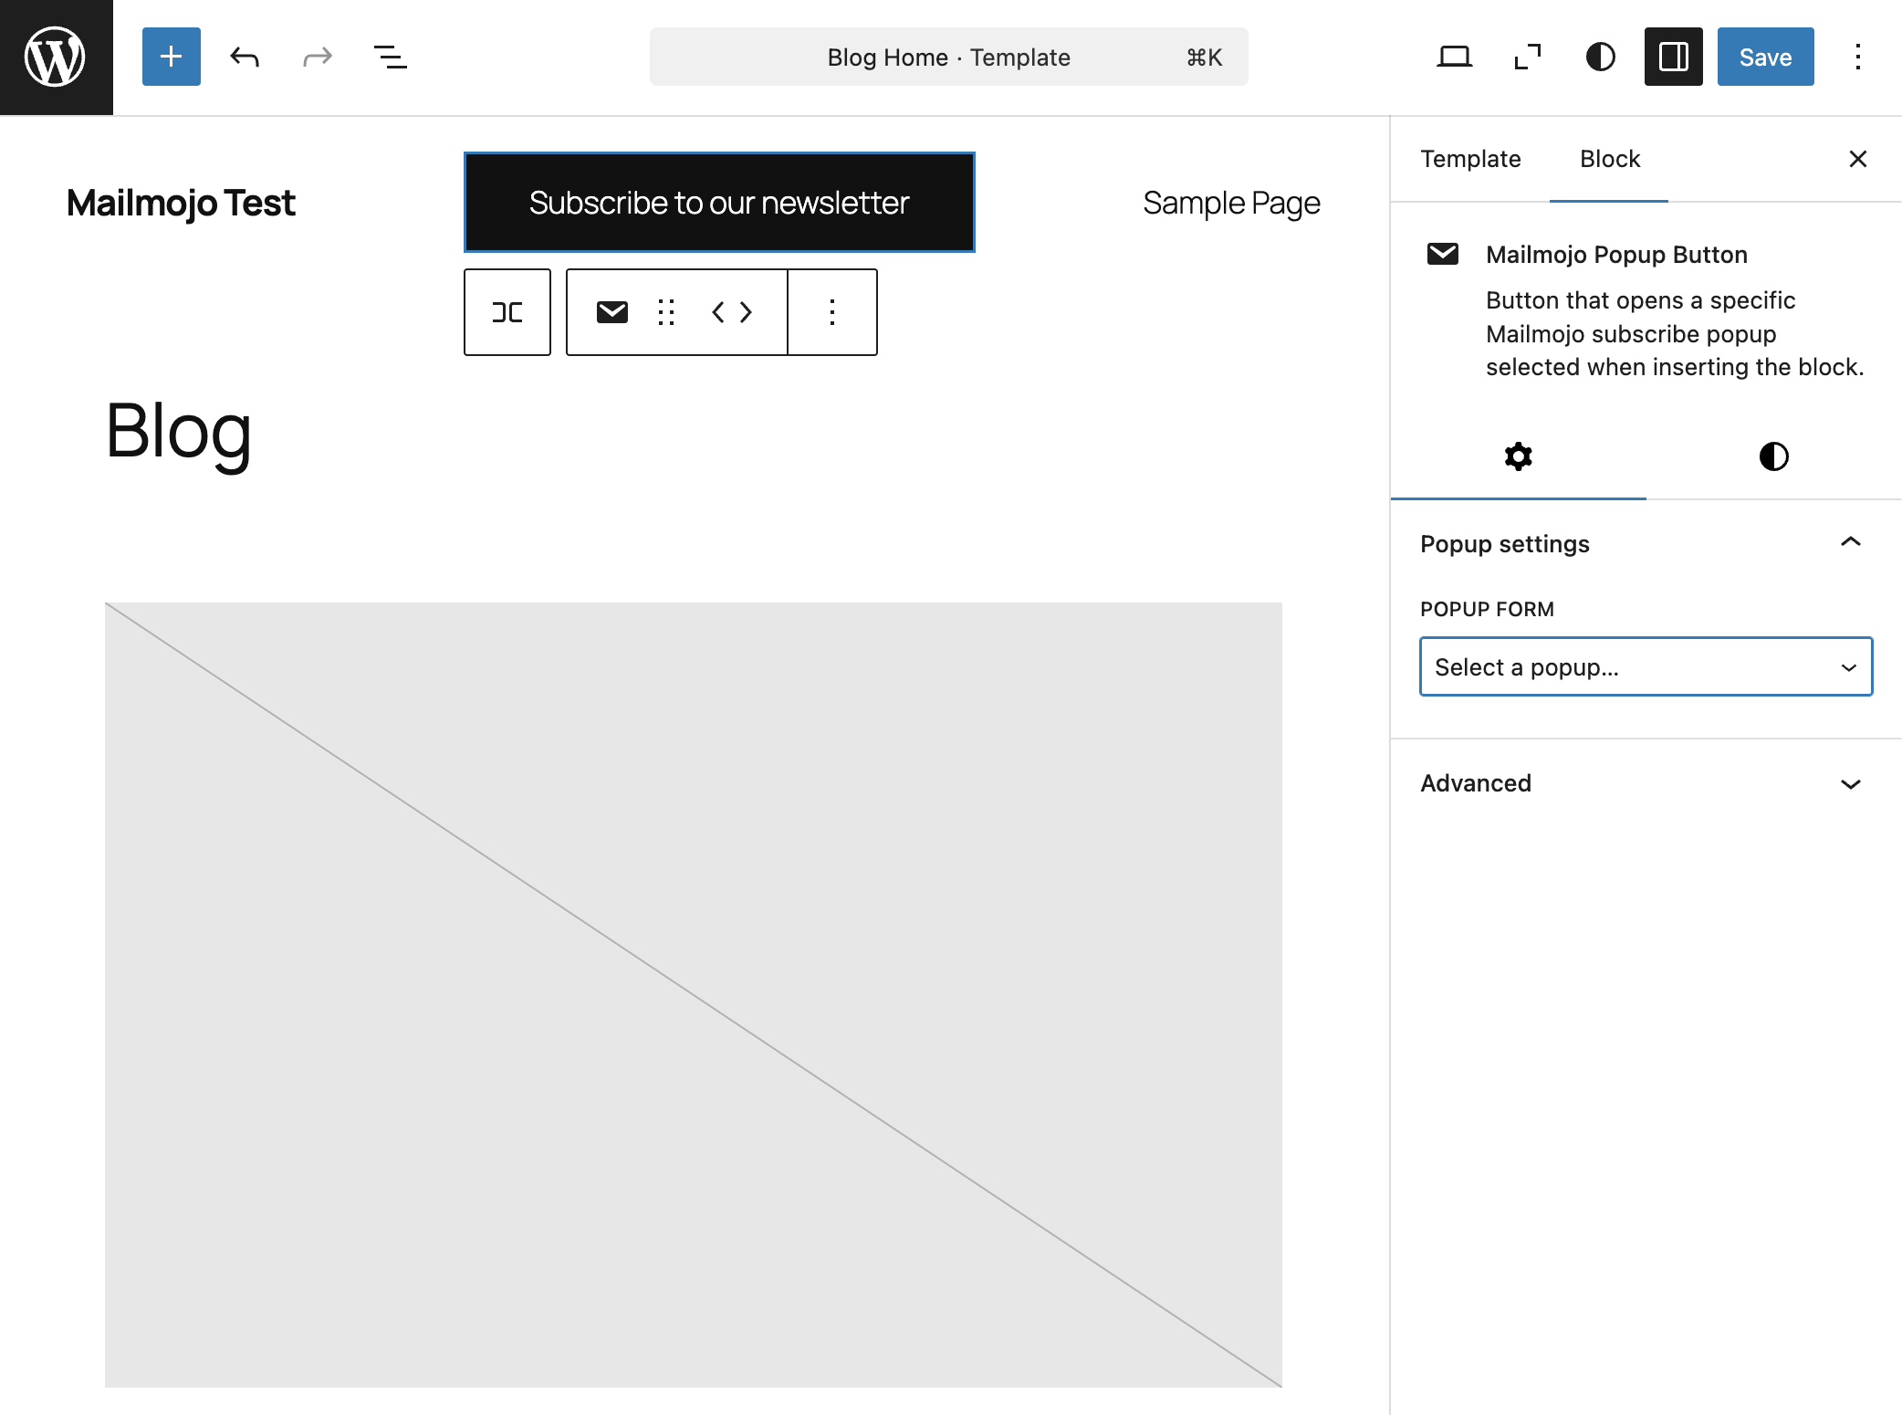The image size is (1902, 1415).
Task: Click the Mailmojo Popup Button sidebar icon
Action: coord(1443,254)
